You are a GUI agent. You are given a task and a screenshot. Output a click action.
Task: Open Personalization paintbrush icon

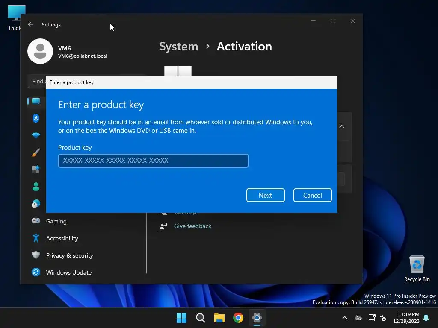[36, 152]
